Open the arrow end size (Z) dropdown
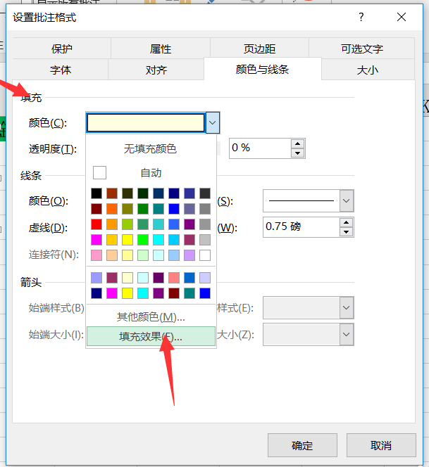Image resolution: width=429 pixels, height=467 pixels. [x=346, y=335]
